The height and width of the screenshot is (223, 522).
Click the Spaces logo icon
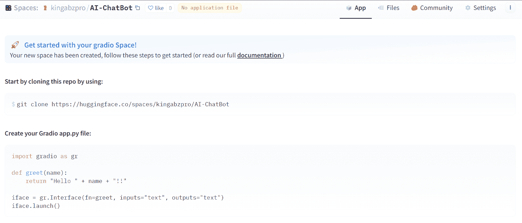click(x=9, y=8)
